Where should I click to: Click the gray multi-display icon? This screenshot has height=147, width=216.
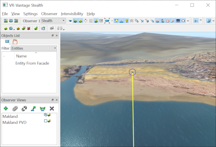click(52, 28)
